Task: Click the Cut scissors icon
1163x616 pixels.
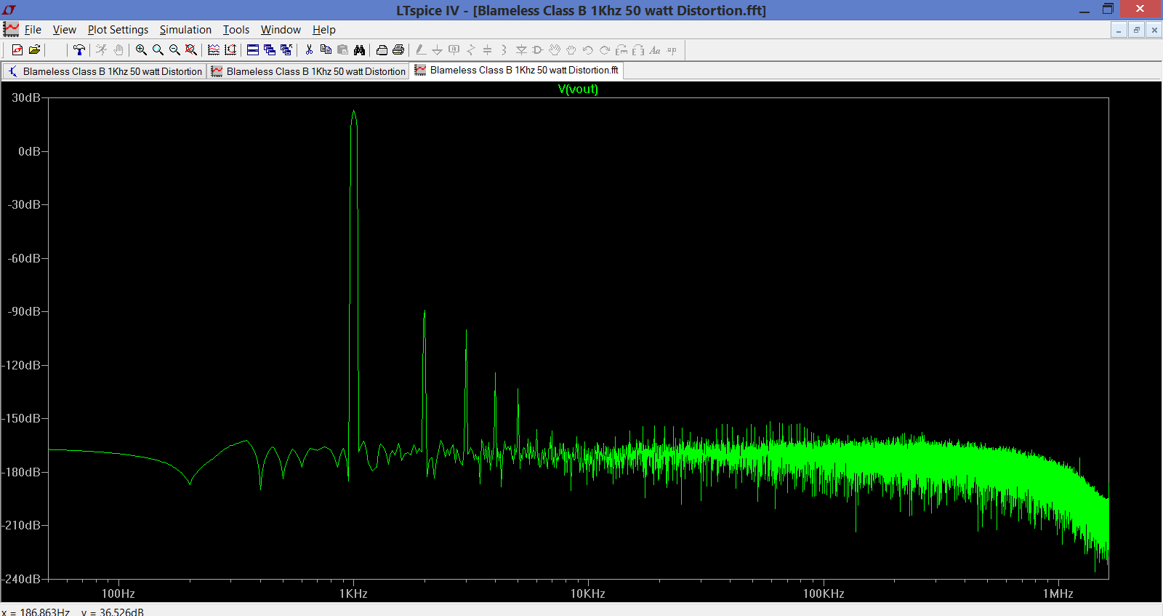Action: (309, 50)
